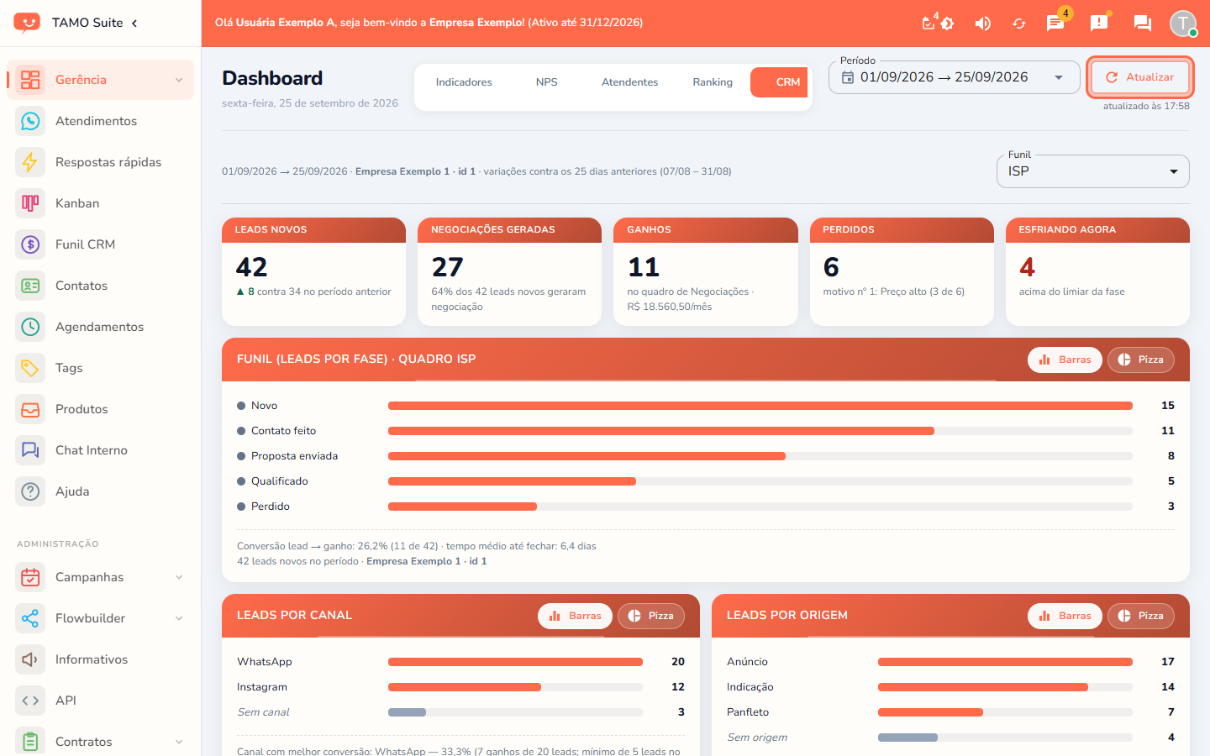Open the Funil ISP dropdown
The height and width of the screenshot is (756, 1210).
pyautogui.click(x=1093, y=171)
